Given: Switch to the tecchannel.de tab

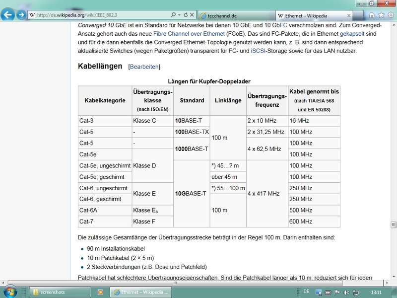Looking at the screenshot, I should point(236,16).
